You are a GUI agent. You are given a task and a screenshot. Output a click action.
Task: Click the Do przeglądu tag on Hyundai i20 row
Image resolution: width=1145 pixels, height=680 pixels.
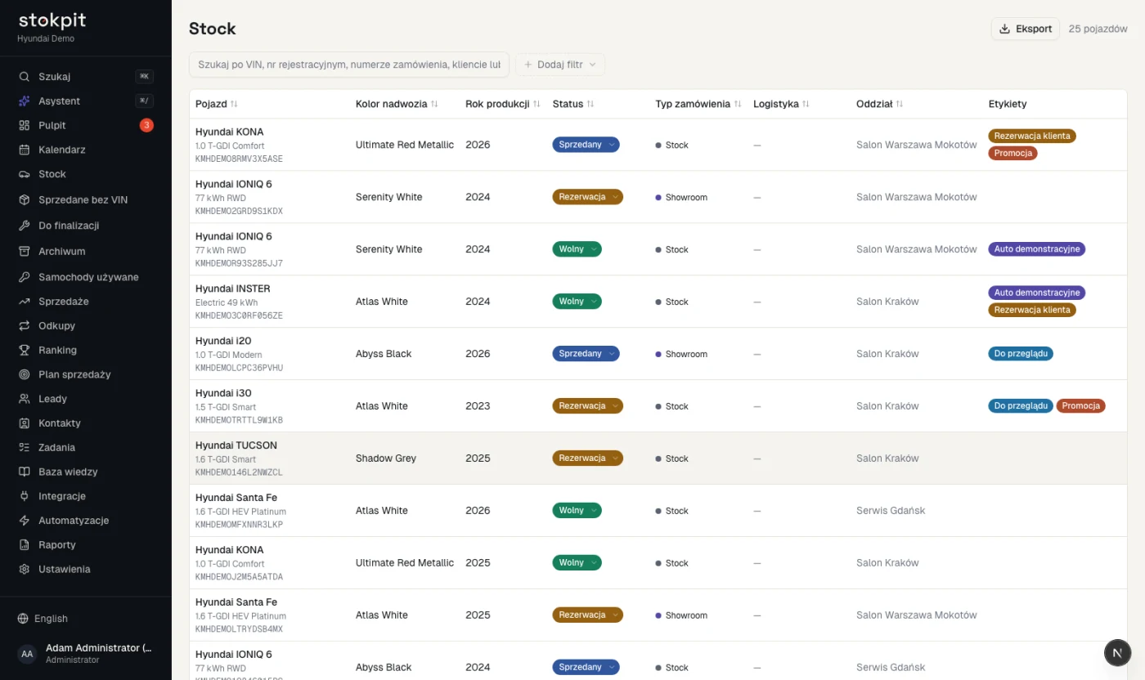tap(1021, 353)
